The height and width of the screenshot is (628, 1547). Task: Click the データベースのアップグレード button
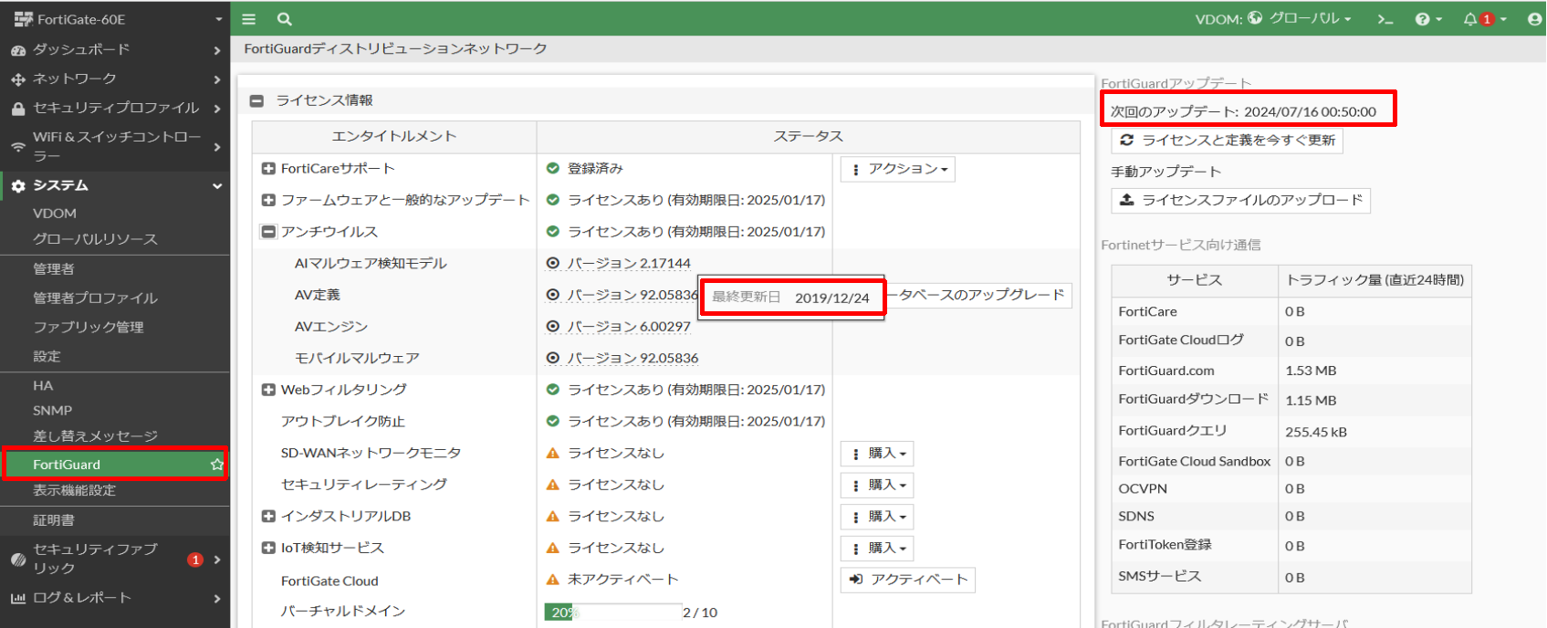(x=978, y=295)
